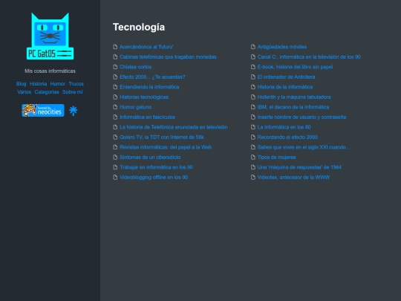The width and height of the screenshot is (401, 301).
Task: Click the page icon beside Tipos de mujeres
Action: [253, 157]
